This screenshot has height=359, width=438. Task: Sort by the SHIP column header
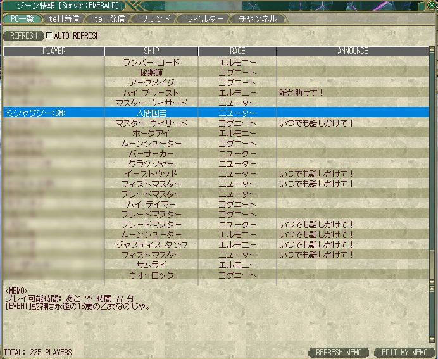(151, 51)
